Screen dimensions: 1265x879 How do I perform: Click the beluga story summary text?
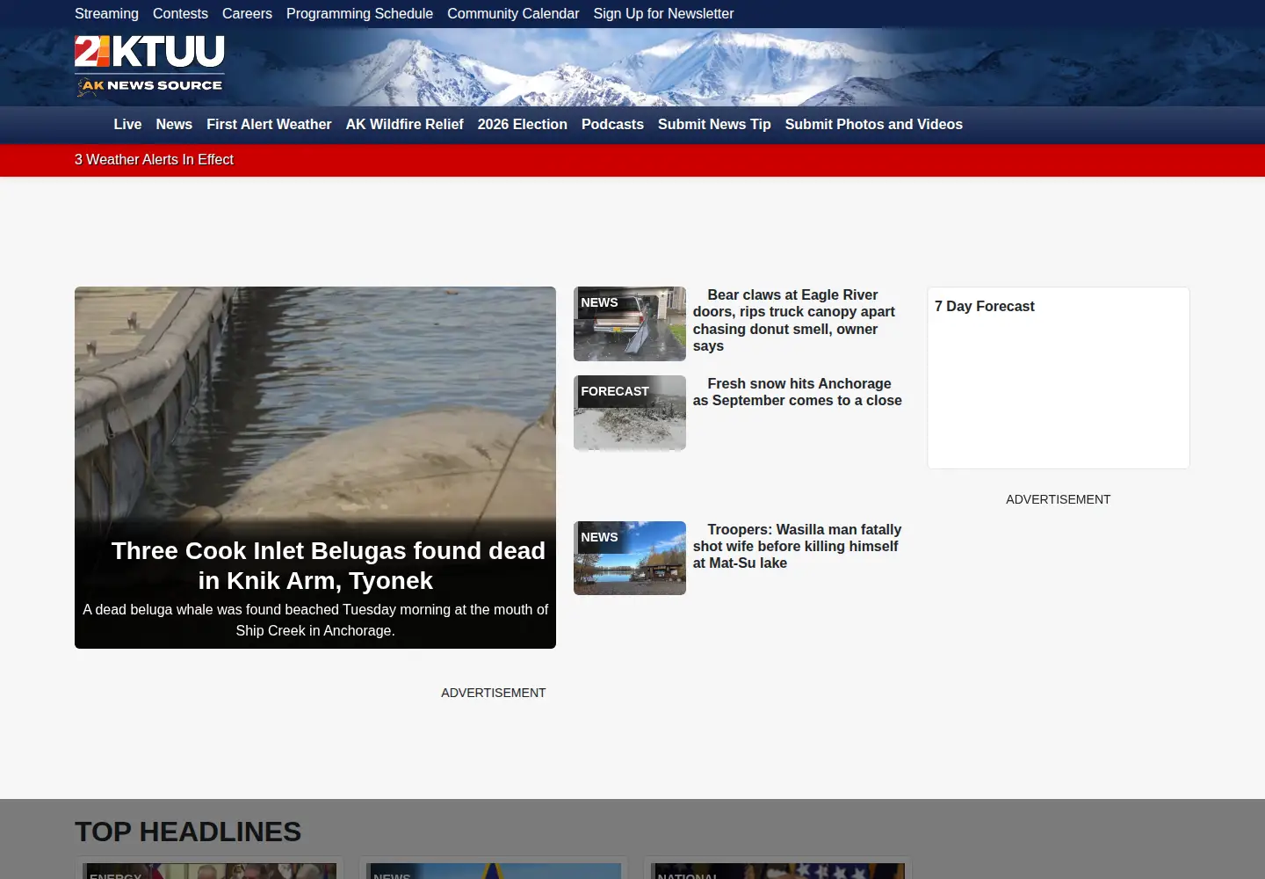coord(315,620)
